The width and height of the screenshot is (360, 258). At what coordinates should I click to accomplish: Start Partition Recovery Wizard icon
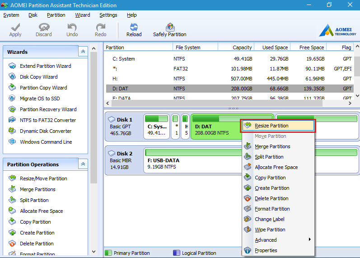pyautogui.click(x=12, y=109)
